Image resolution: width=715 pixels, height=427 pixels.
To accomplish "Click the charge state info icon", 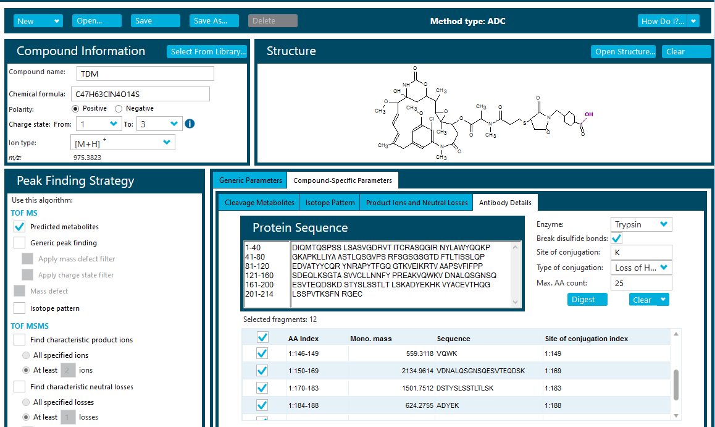I will (x=190, y=124).
